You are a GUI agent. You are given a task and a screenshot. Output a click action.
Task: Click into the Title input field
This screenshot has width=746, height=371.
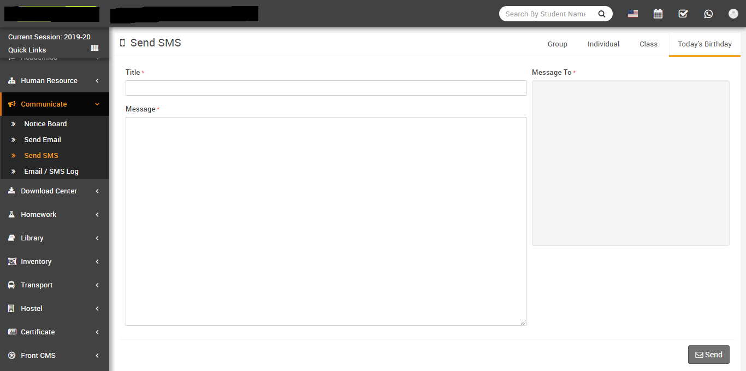click(325, 88)
